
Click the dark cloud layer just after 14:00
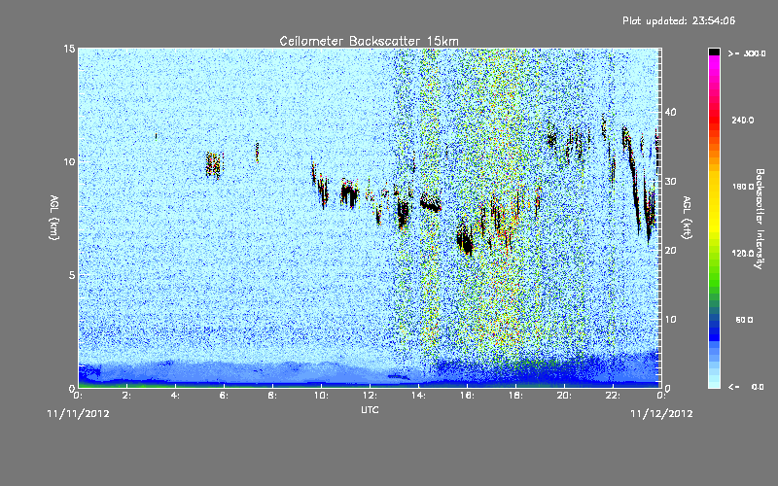(430, 203)
